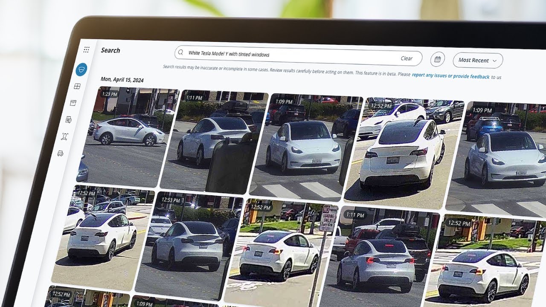Screen dimensions: 546x307
Task: Clear the search query with Clear button
Action: click(407, 58)
